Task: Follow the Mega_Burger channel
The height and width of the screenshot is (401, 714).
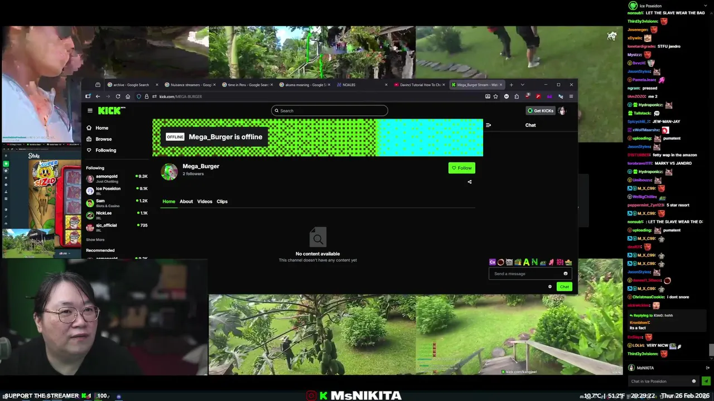Action: pyautogui.click(x=462, y=168)
